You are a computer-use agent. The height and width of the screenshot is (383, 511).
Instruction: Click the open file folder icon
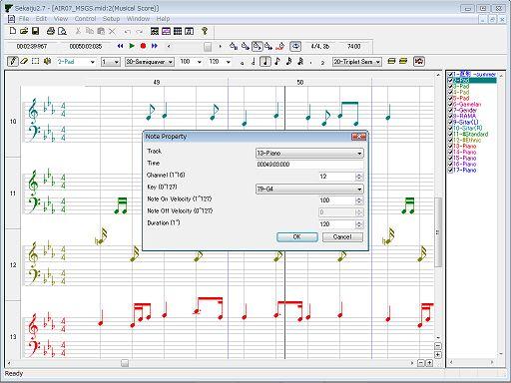(x=24, y=31)
